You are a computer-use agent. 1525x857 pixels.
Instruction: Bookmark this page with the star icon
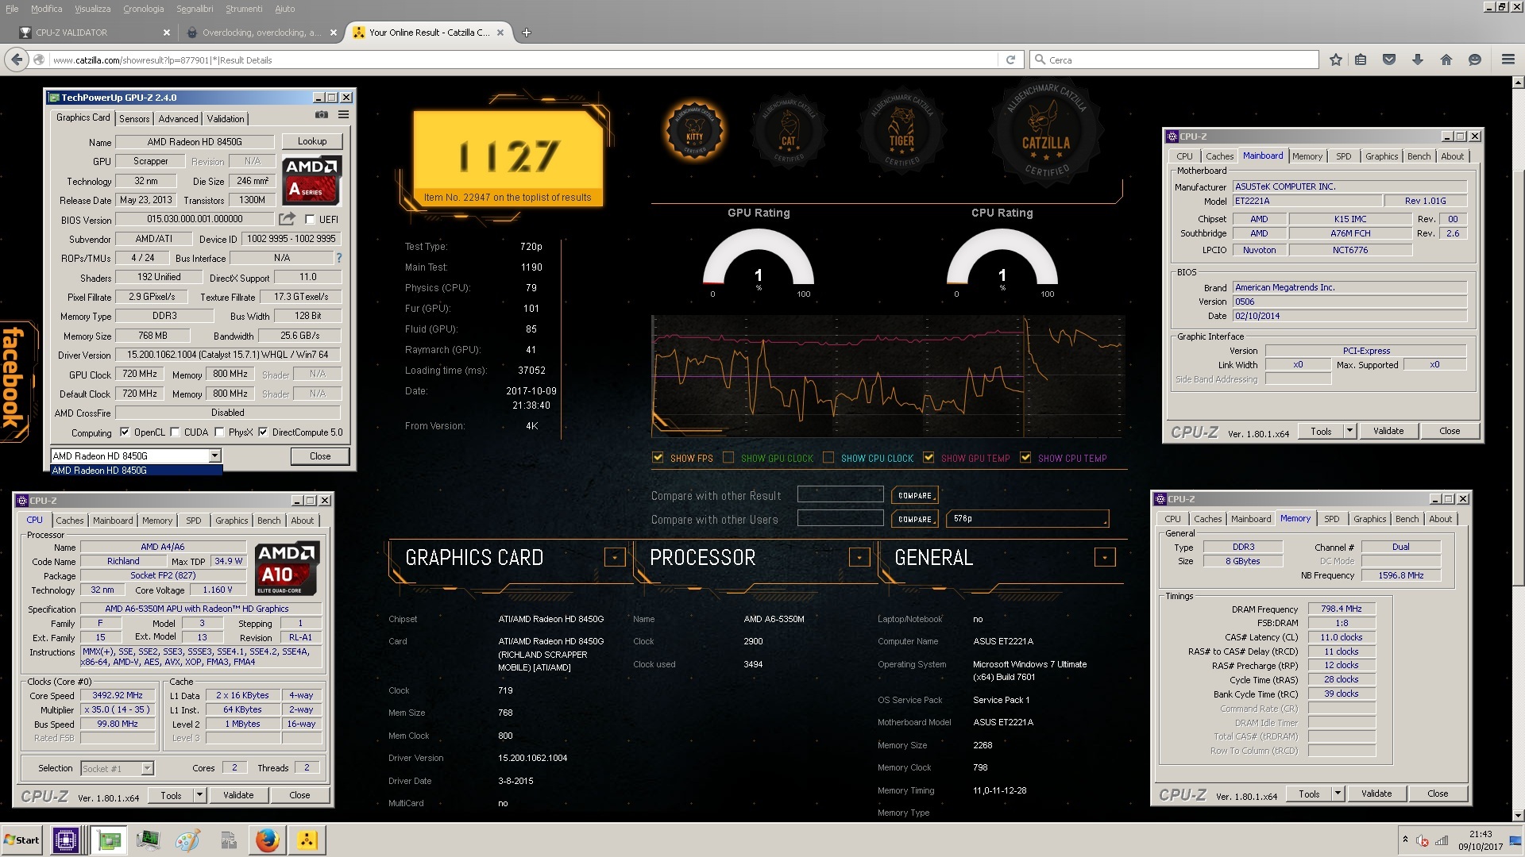pos(1336,60)
